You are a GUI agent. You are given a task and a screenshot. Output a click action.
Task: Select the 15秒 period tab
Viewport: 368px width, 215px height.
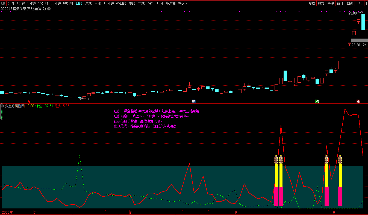tap(160, 3)
